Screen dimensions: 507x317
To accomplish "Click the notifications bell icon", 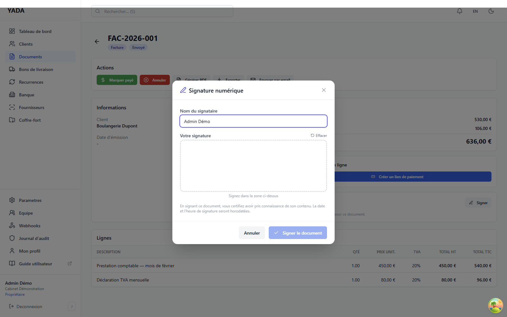I will coord(459,11).
